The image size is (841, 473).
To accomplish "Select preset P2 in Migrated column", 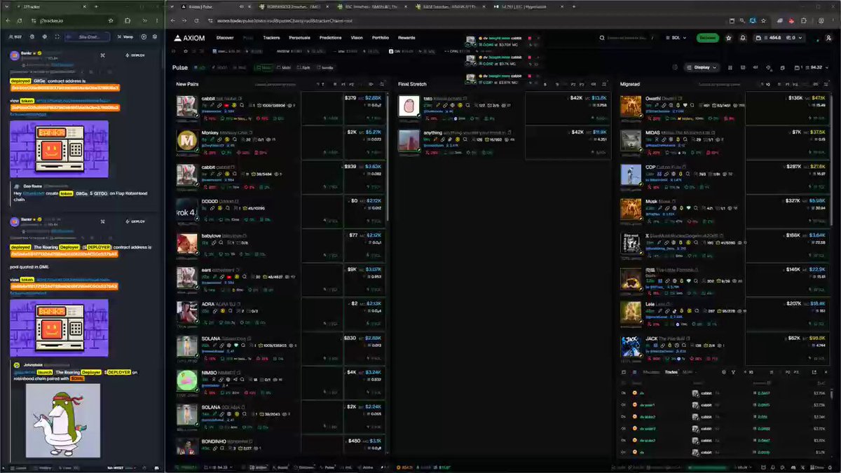I will (797, 84).
